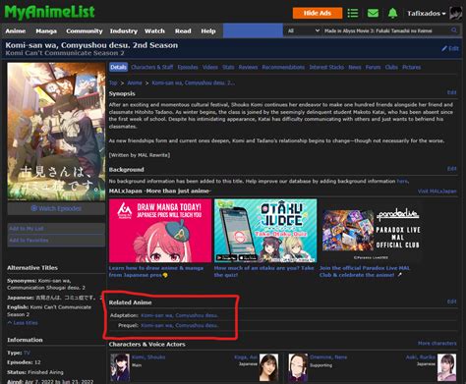Click the MyAnimeList logo
The width and height of the screenshot is (466, 384).
point(49,12)
